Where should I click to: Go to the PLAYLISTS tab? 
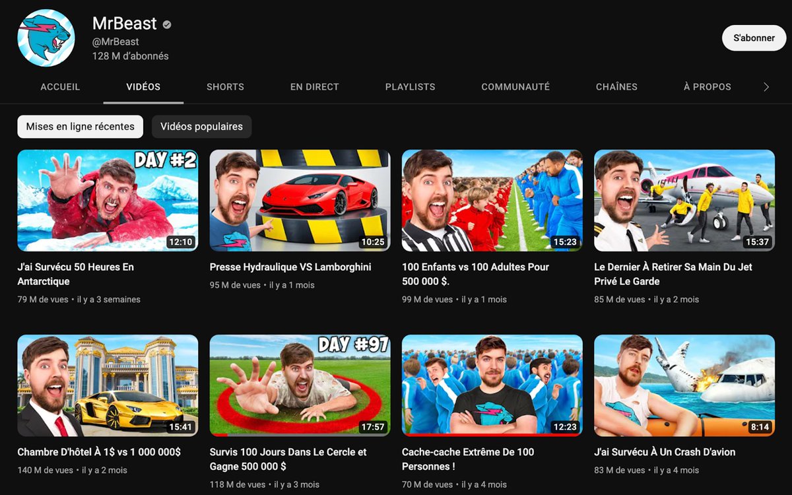coord(411,86)
